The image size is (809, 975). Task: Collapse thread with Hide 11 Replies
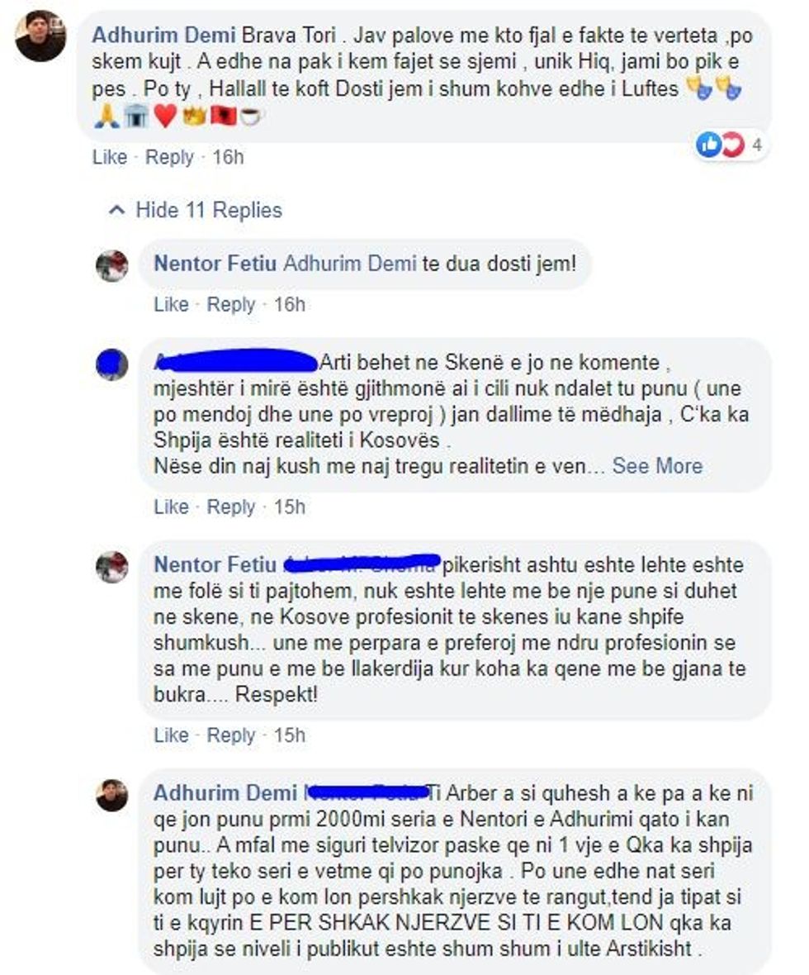(195, 210)
